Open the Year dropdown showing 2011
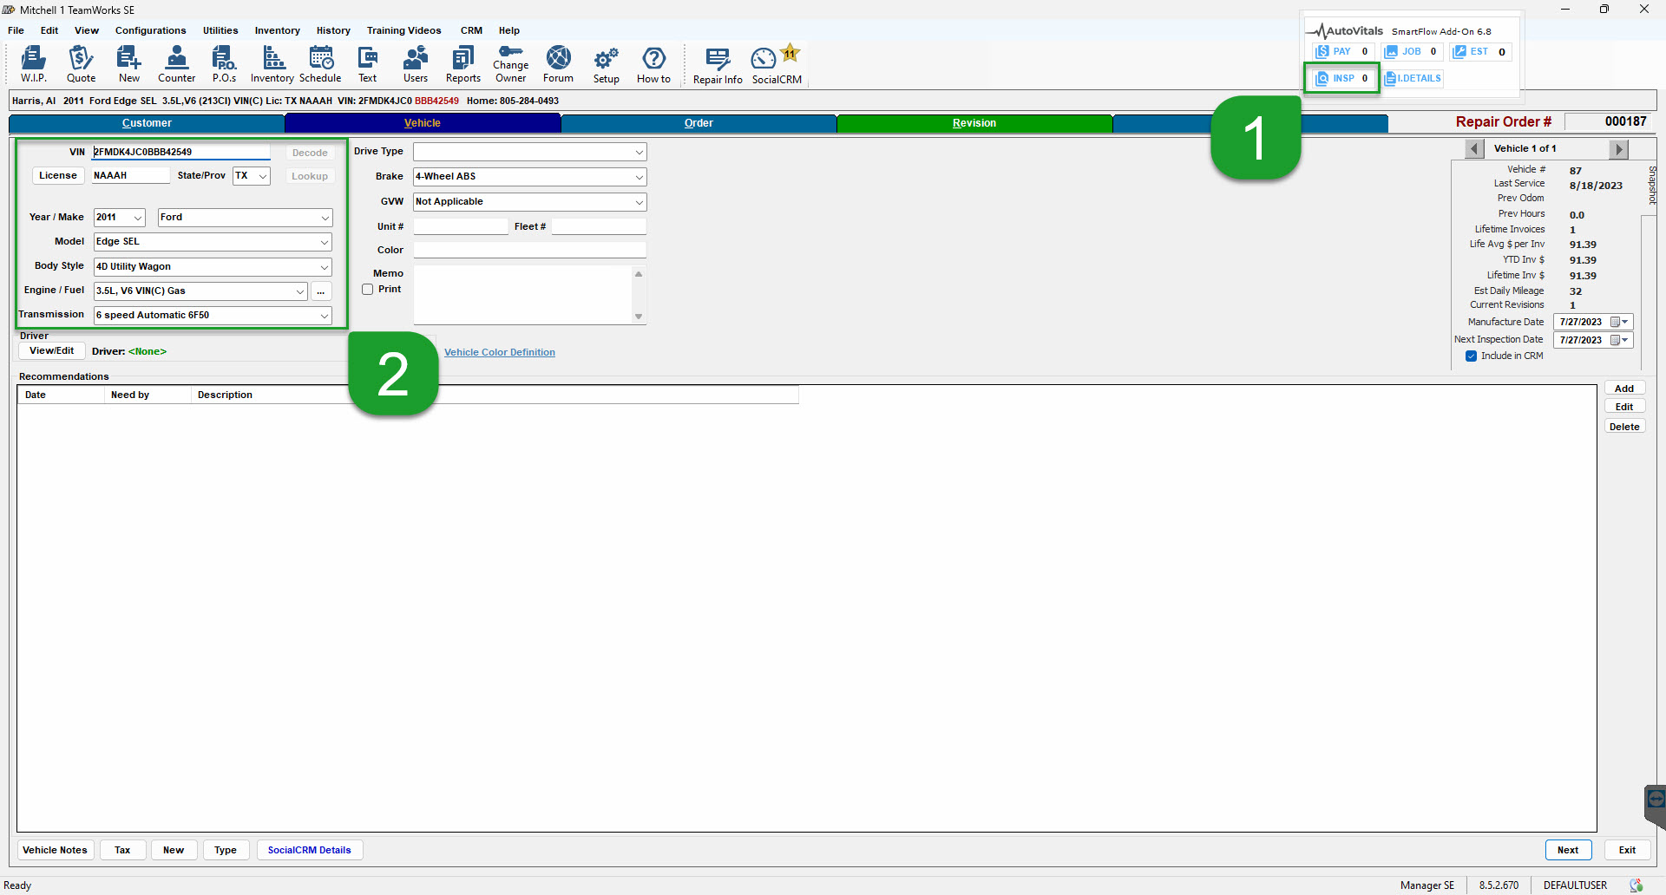1666x895 pixels. coord(137,218)
